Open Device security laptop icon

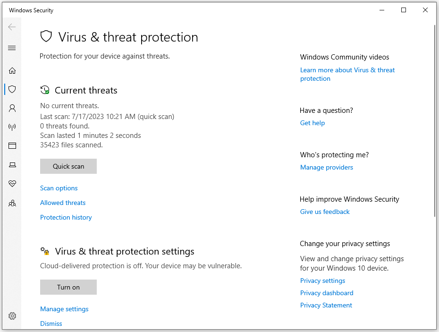[x=12, y=165]
